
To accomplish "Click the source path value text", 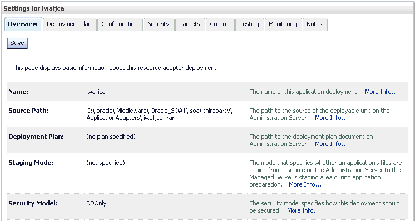I will click(159, 114).
